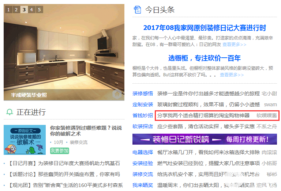Click the 今日头条 TOP document icon
Viewport: 281px width, 191px height.
pyautogui.click(x=138, y=9)
